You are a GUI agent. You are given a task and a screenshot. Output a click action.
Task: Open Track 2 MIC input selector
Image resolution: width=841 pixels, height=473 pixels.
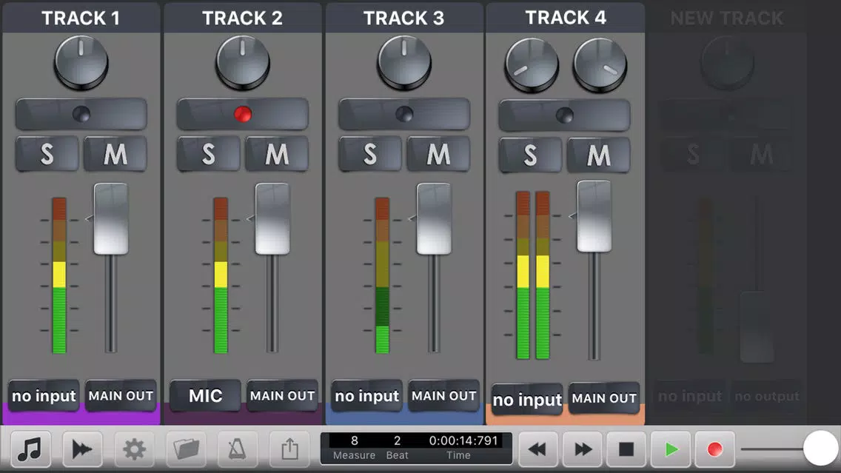pos(205,396)
